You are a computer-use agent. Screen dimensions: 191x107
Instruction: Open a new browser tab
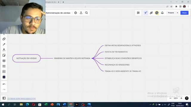pyautogui.click(x=63, y=2)
